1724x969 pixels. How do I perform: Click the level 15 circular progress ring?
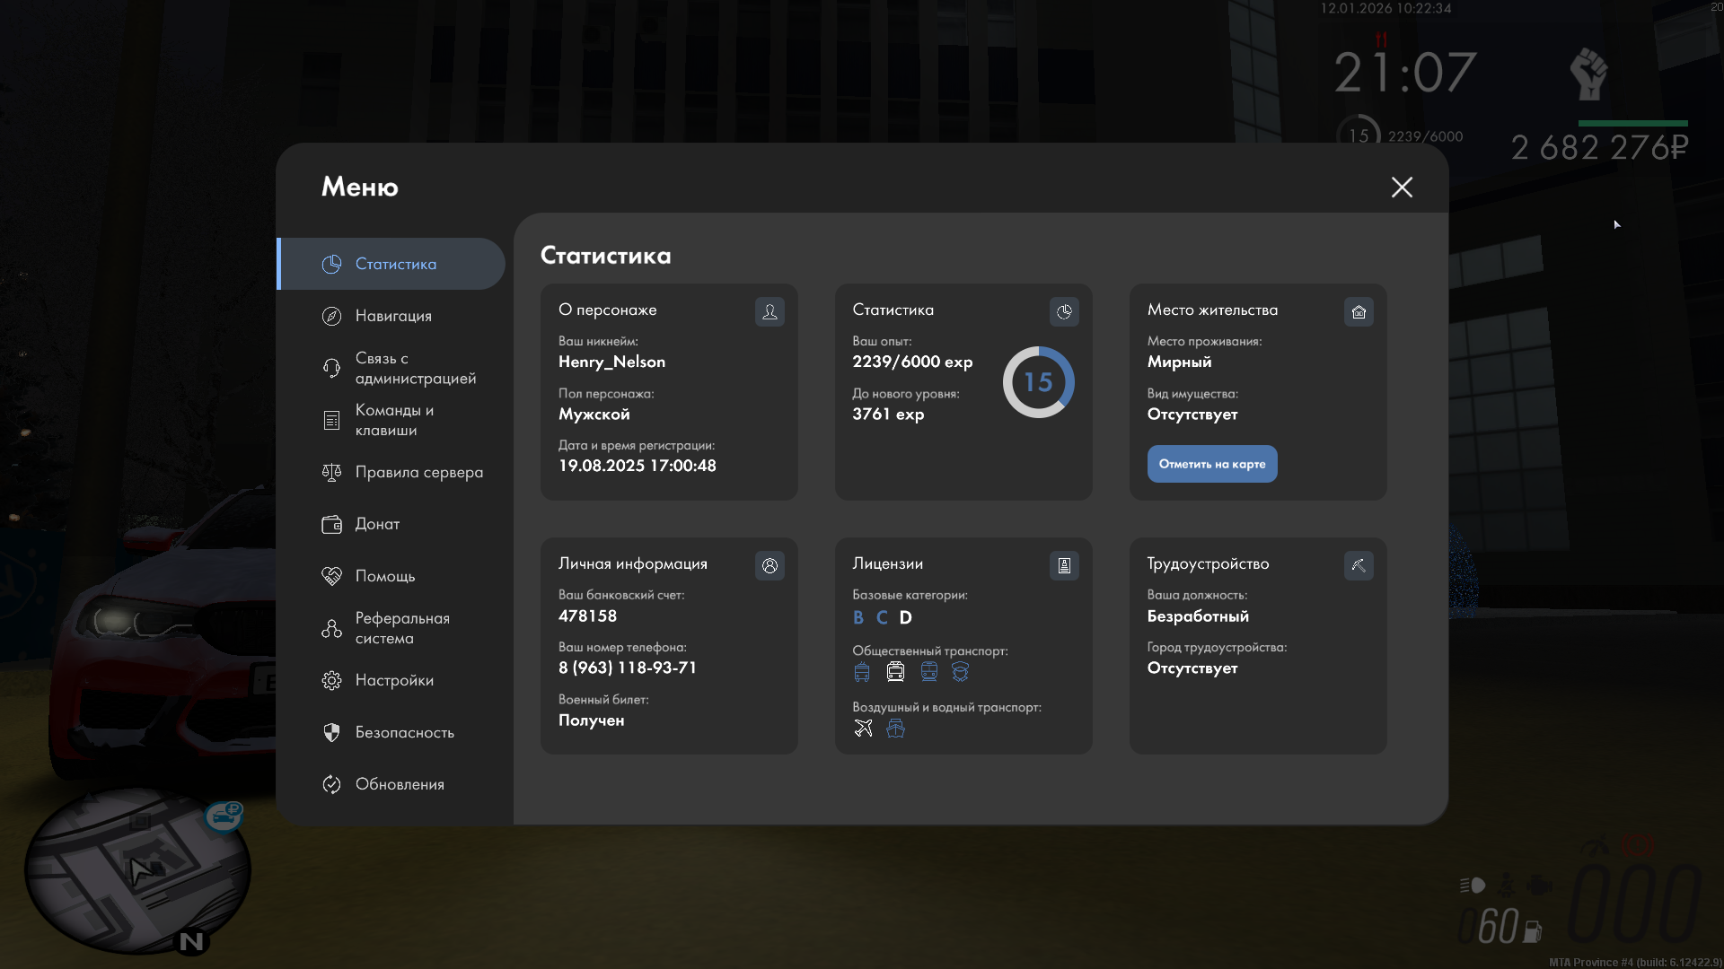click(1038, 382)
